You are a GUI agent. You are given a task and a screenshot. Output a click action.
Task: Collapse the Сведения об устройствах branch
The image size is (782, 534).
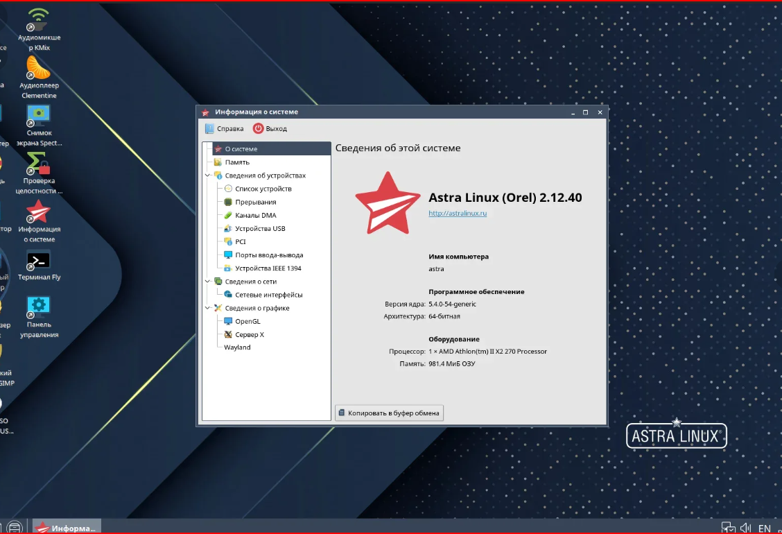207,175
